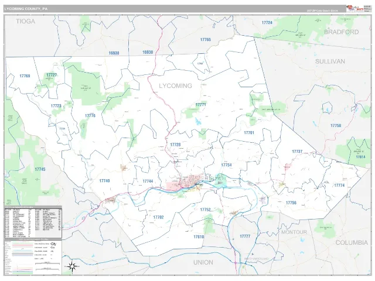Click ZIP code label 17769
This screenshot has width=375, height=281.
coord(25,76)
